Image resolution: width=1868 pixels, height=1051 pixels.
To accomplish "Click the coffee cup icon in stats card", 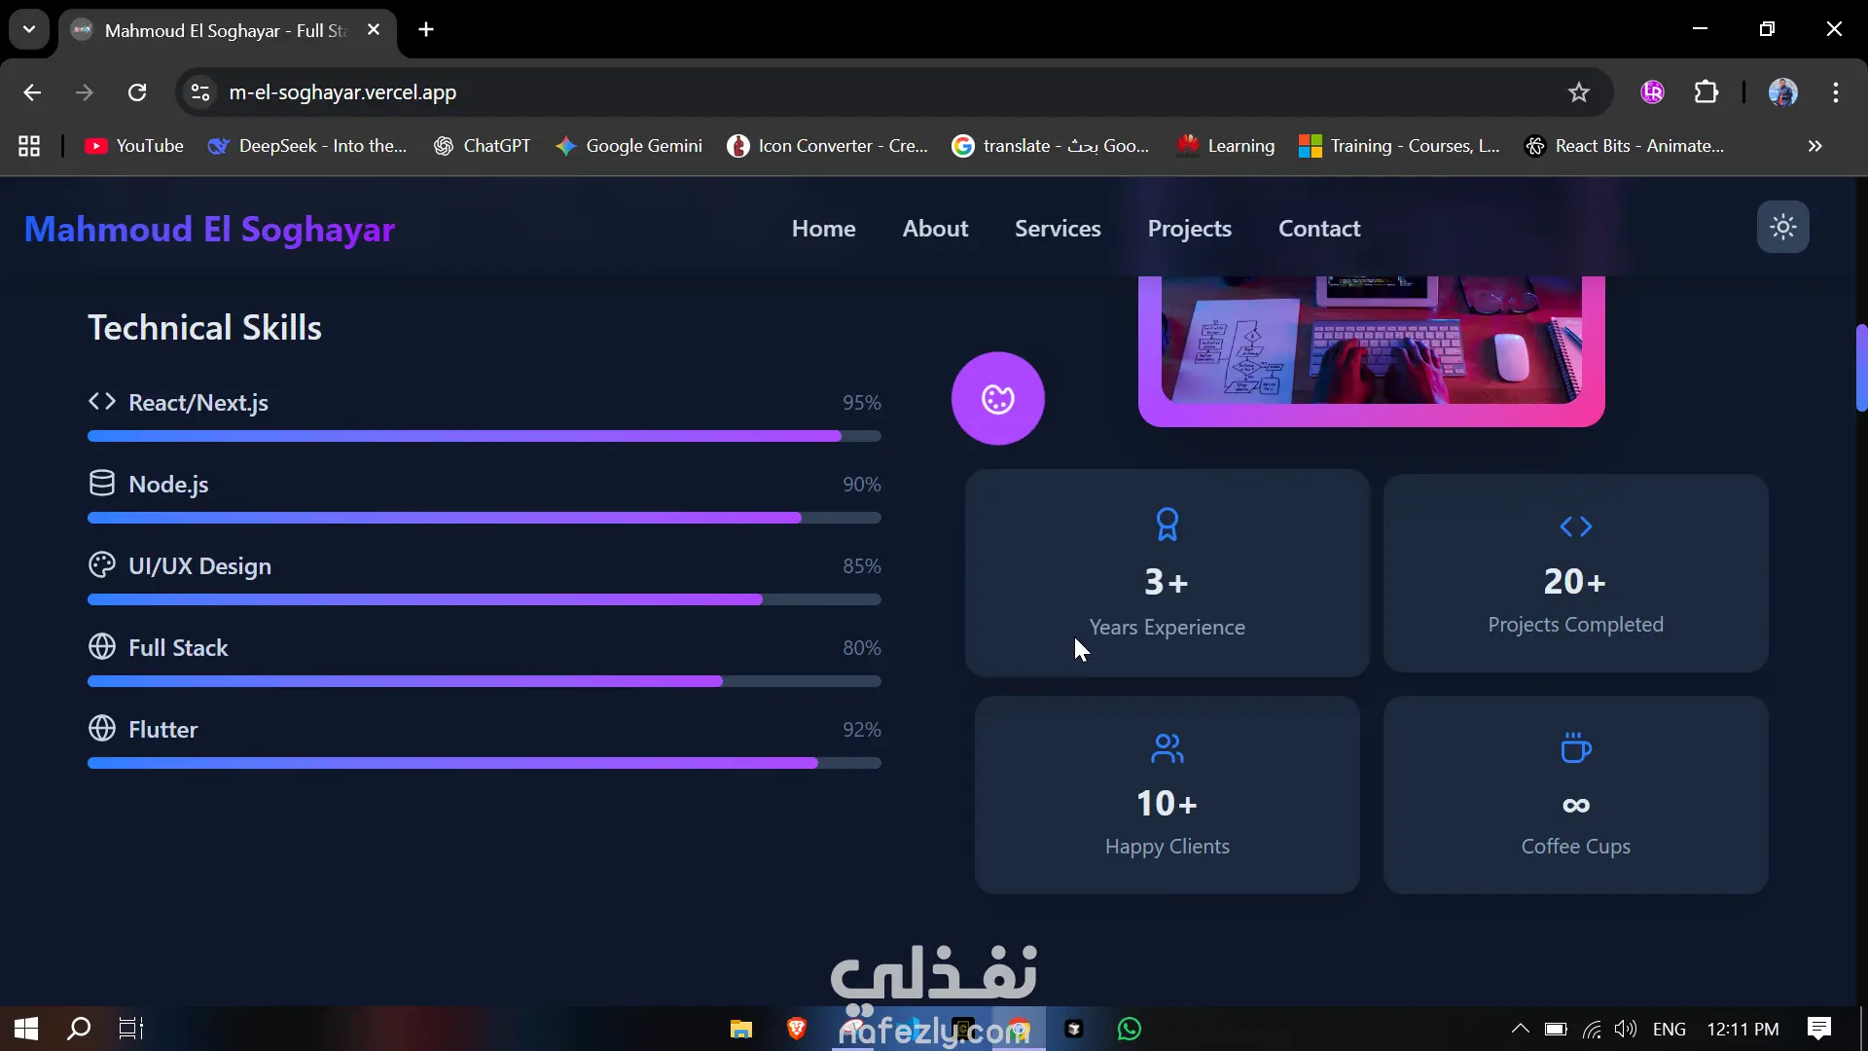I will click(1575, 748).
